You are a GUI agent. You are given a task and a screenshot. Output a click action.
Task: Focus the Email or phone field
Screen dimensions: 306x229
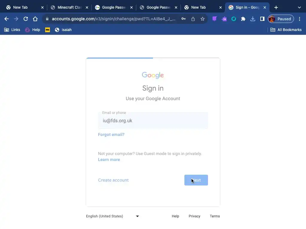pos(153,120)
